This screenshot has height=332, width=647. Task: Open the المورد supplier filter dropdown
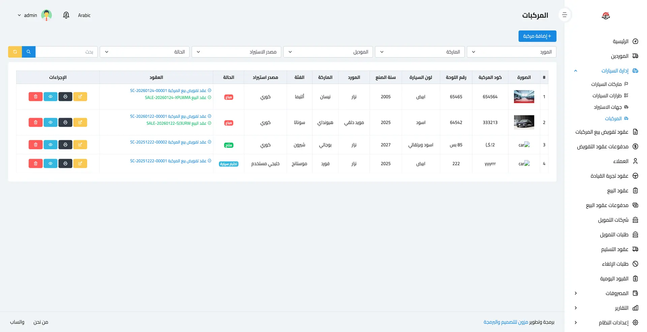click(x=511, y=52)
